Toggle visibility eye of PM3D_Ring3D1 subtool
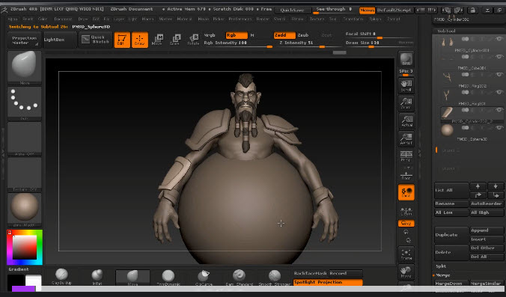The image size is (506, 297). click(x=499, y=92)
